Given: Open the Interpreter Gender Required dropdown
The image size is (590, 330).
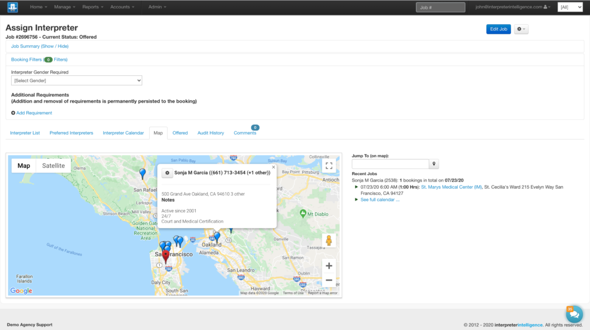Looking at the screenshot, I should 76,80.
